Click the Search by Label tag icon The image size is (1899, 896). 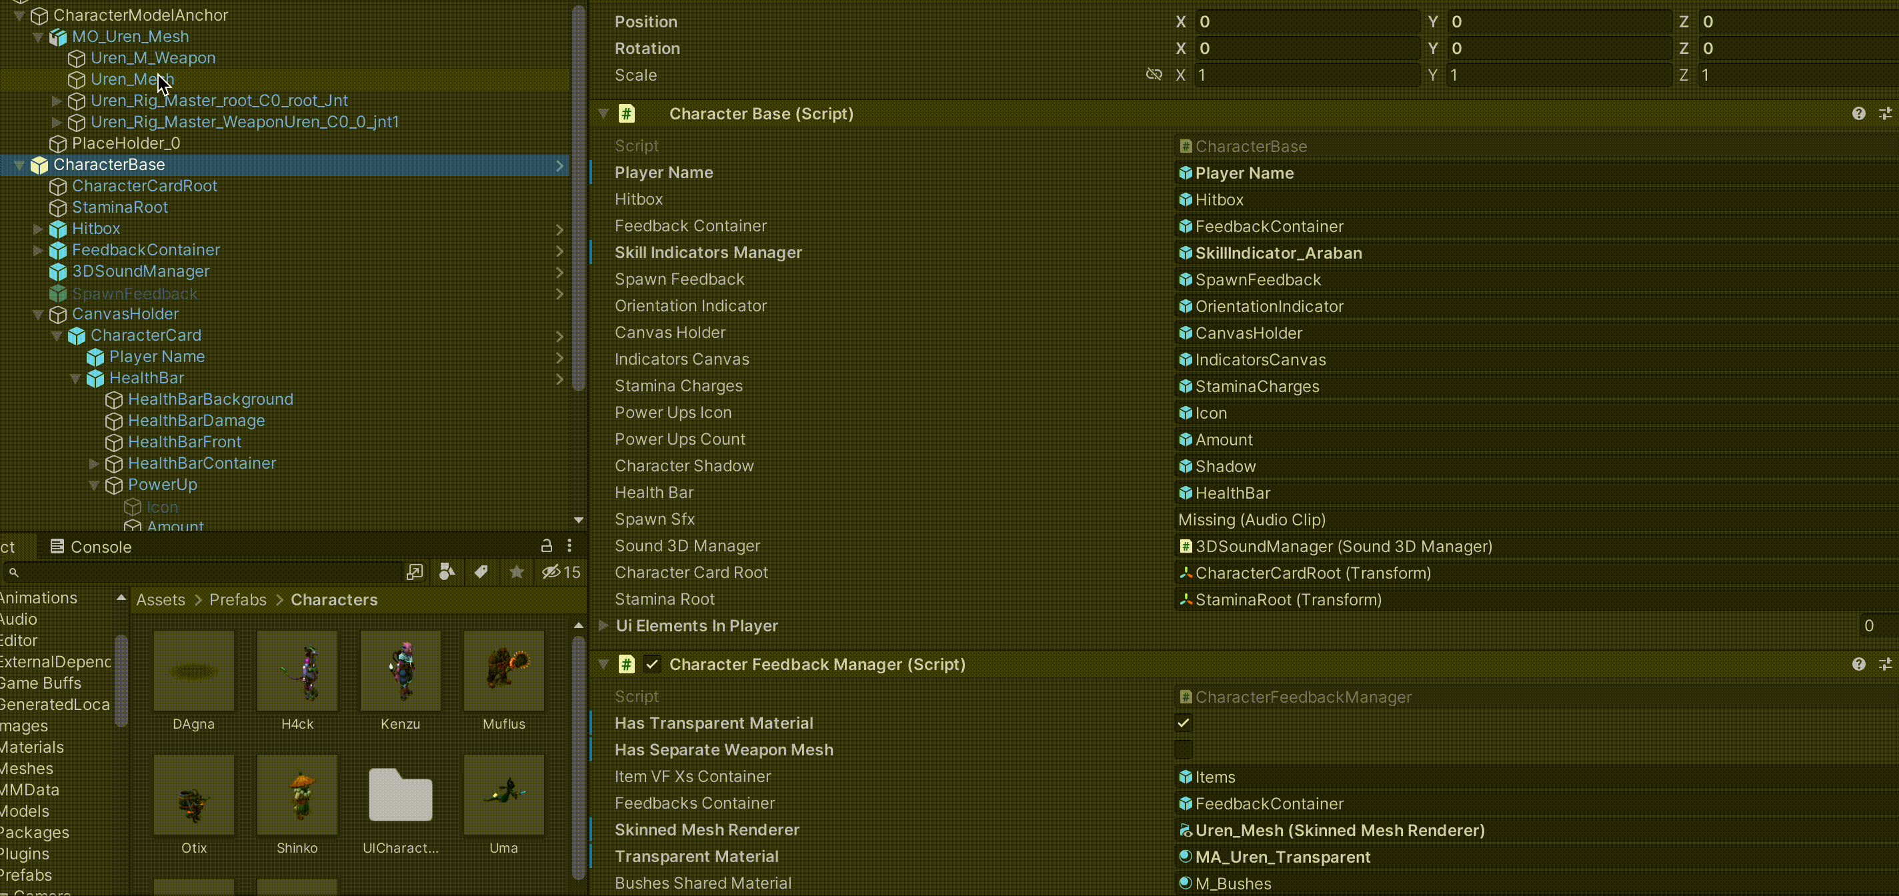click(x=481, y=572)
